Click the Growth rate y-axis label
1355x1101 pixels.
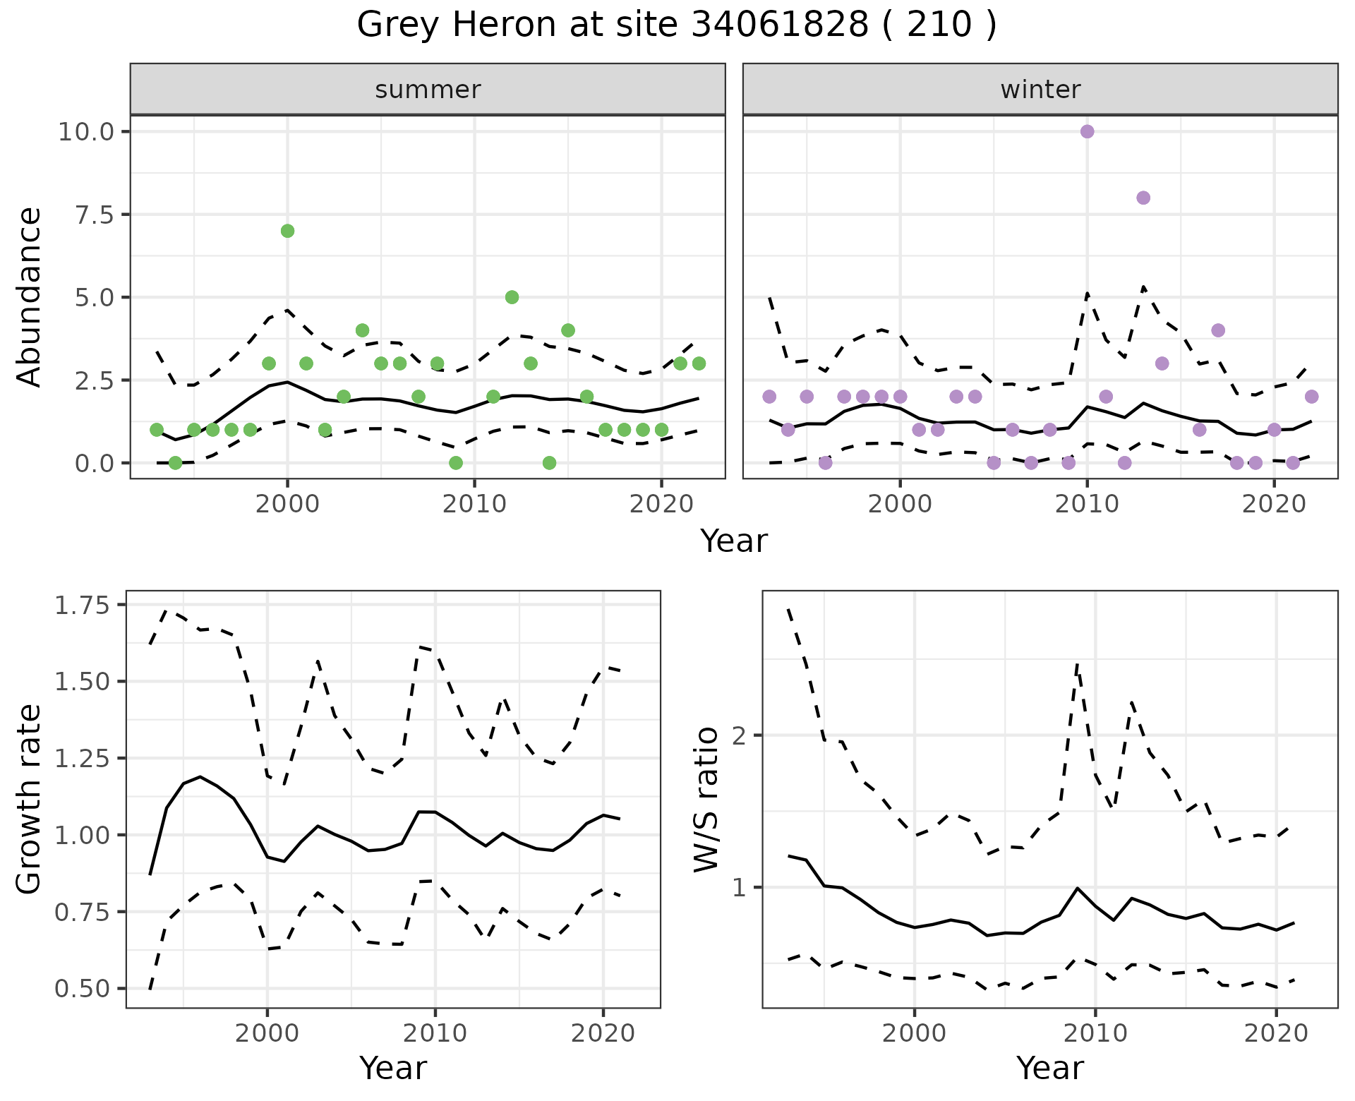click(x=29, y=799)
